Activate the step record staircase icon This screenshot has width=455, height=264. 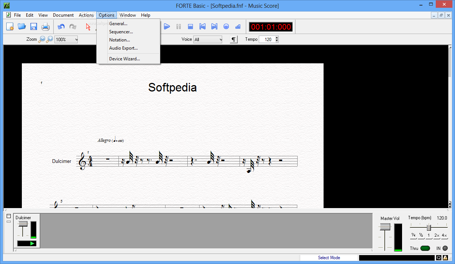[x=238, y=27]
